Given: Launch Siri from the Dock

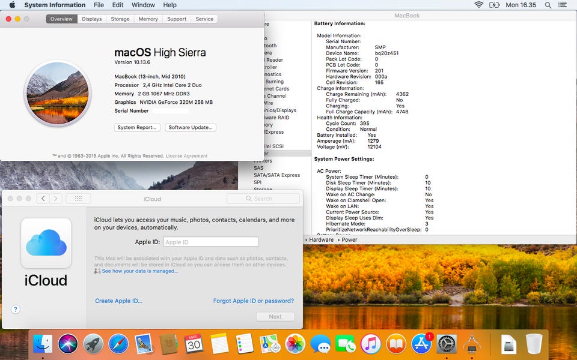Looking at the screenshot, I should pyautogui.click(x=68, y=344).
